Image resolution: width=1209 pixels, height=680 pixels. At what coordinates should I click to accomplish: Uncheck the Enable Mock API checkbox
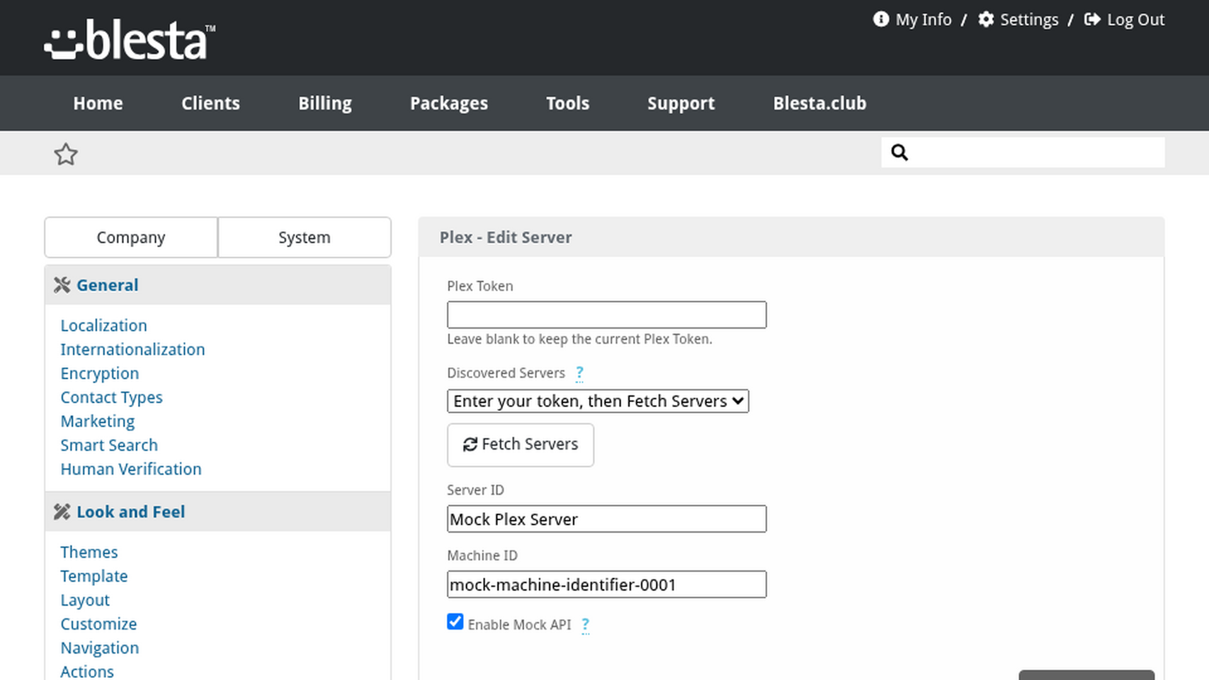pos(455,622)
